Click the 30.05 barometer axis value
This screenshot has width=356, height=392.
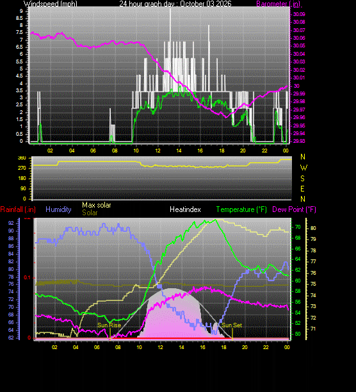(299, 45)
